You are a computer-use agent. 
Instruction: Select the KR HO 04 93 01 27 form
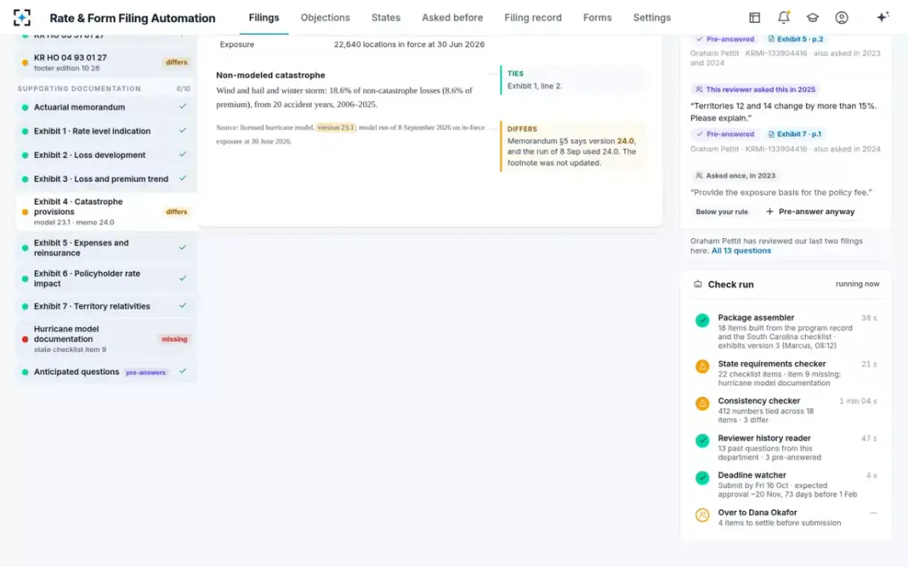(106, 62)
